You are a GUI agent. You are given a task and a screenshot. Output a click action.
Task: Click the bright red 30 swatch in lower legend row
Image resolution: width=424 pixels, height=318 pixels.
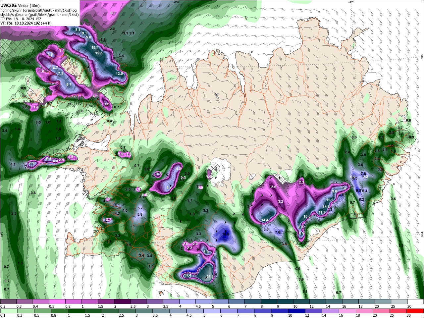click(x=415, y=311)
